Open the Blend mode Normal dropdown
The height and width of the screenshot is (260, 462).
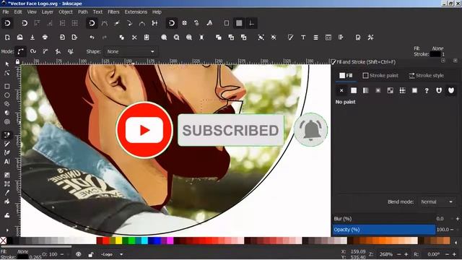pos(437,202)
